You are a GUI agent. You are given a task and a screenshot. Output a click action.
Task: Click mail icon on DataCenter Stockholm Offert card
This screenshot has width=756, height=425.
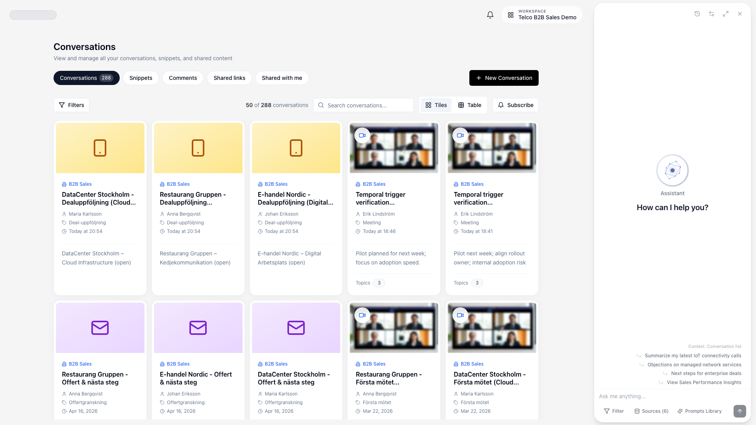coord(296,328)
